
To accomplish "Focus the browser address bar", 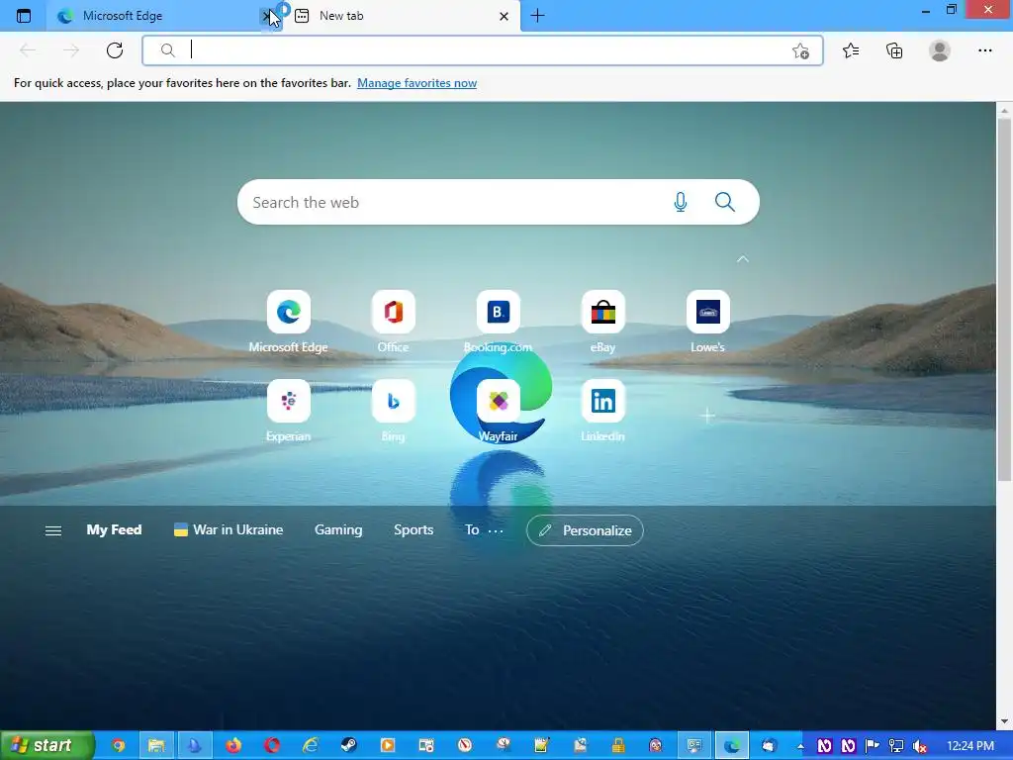I will pos(483,50).
